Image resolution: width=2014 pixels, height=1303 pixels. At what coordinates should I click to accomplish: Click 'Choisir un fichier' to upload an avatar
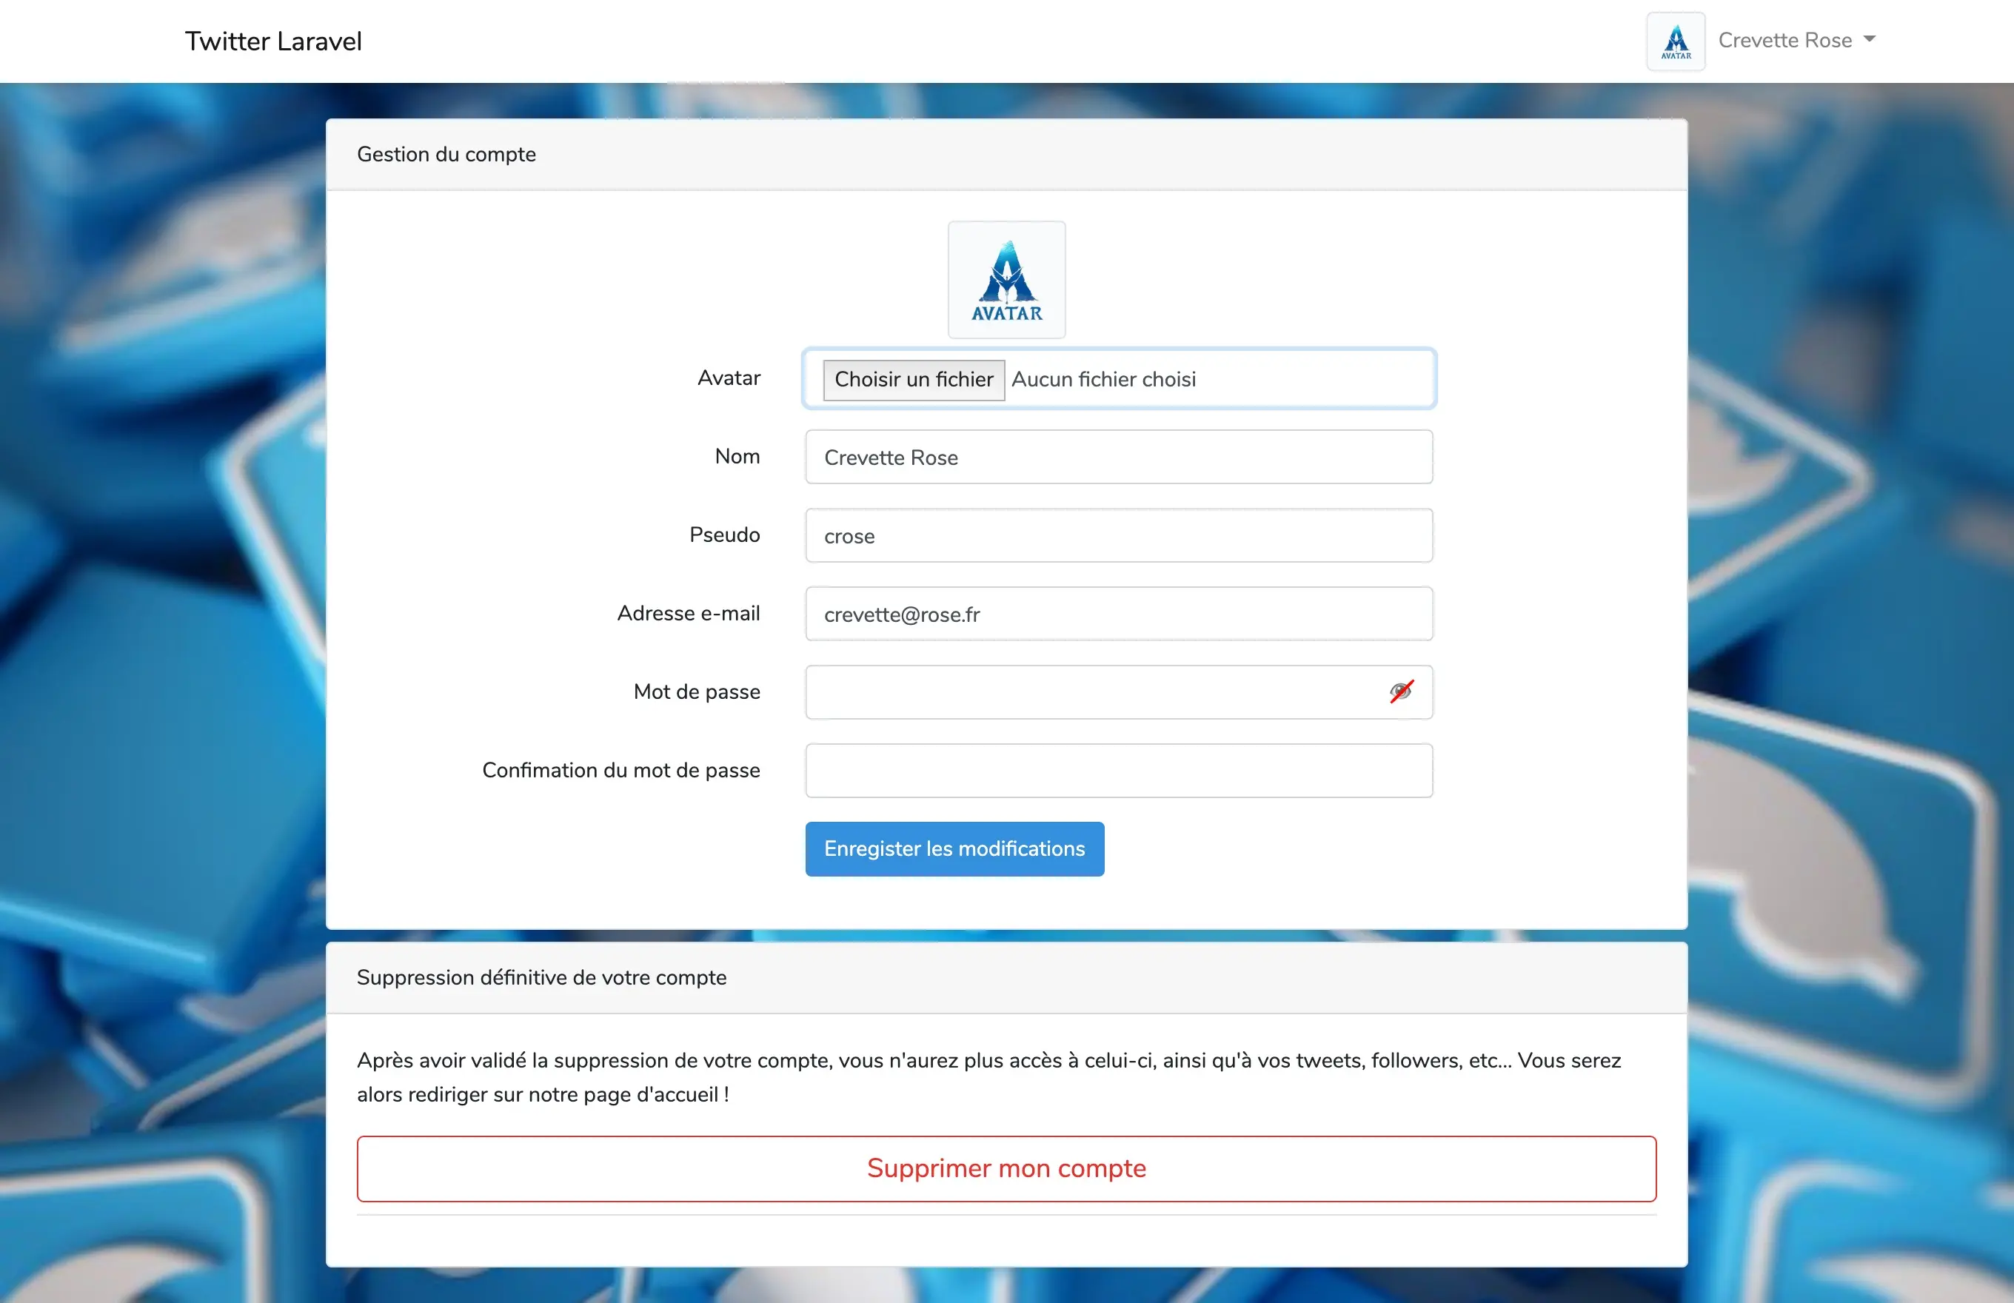point(912,379)
